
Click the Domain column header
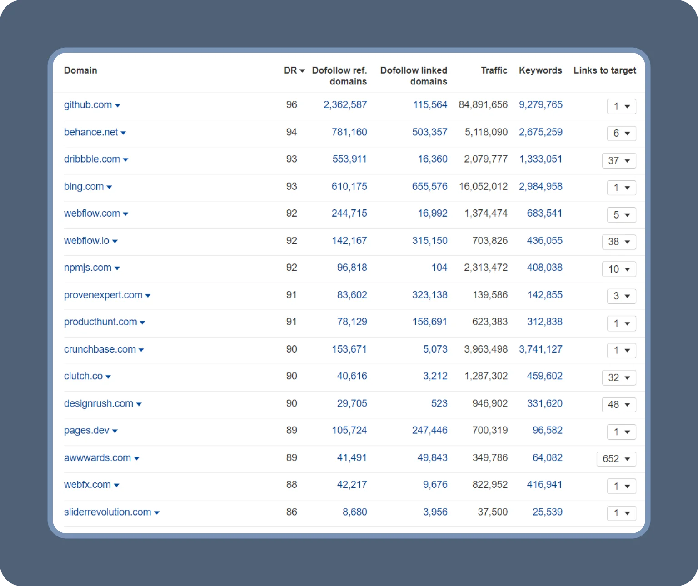coord(80,70)
